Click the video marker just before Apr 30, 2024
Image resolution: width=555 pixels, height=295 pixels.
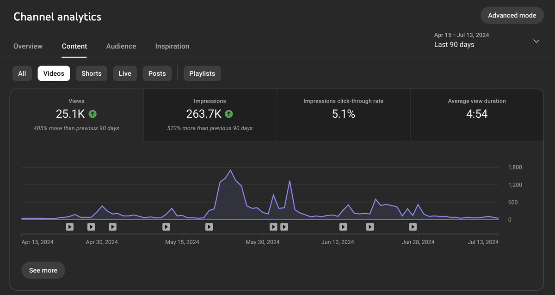click(x=91, y=227)
